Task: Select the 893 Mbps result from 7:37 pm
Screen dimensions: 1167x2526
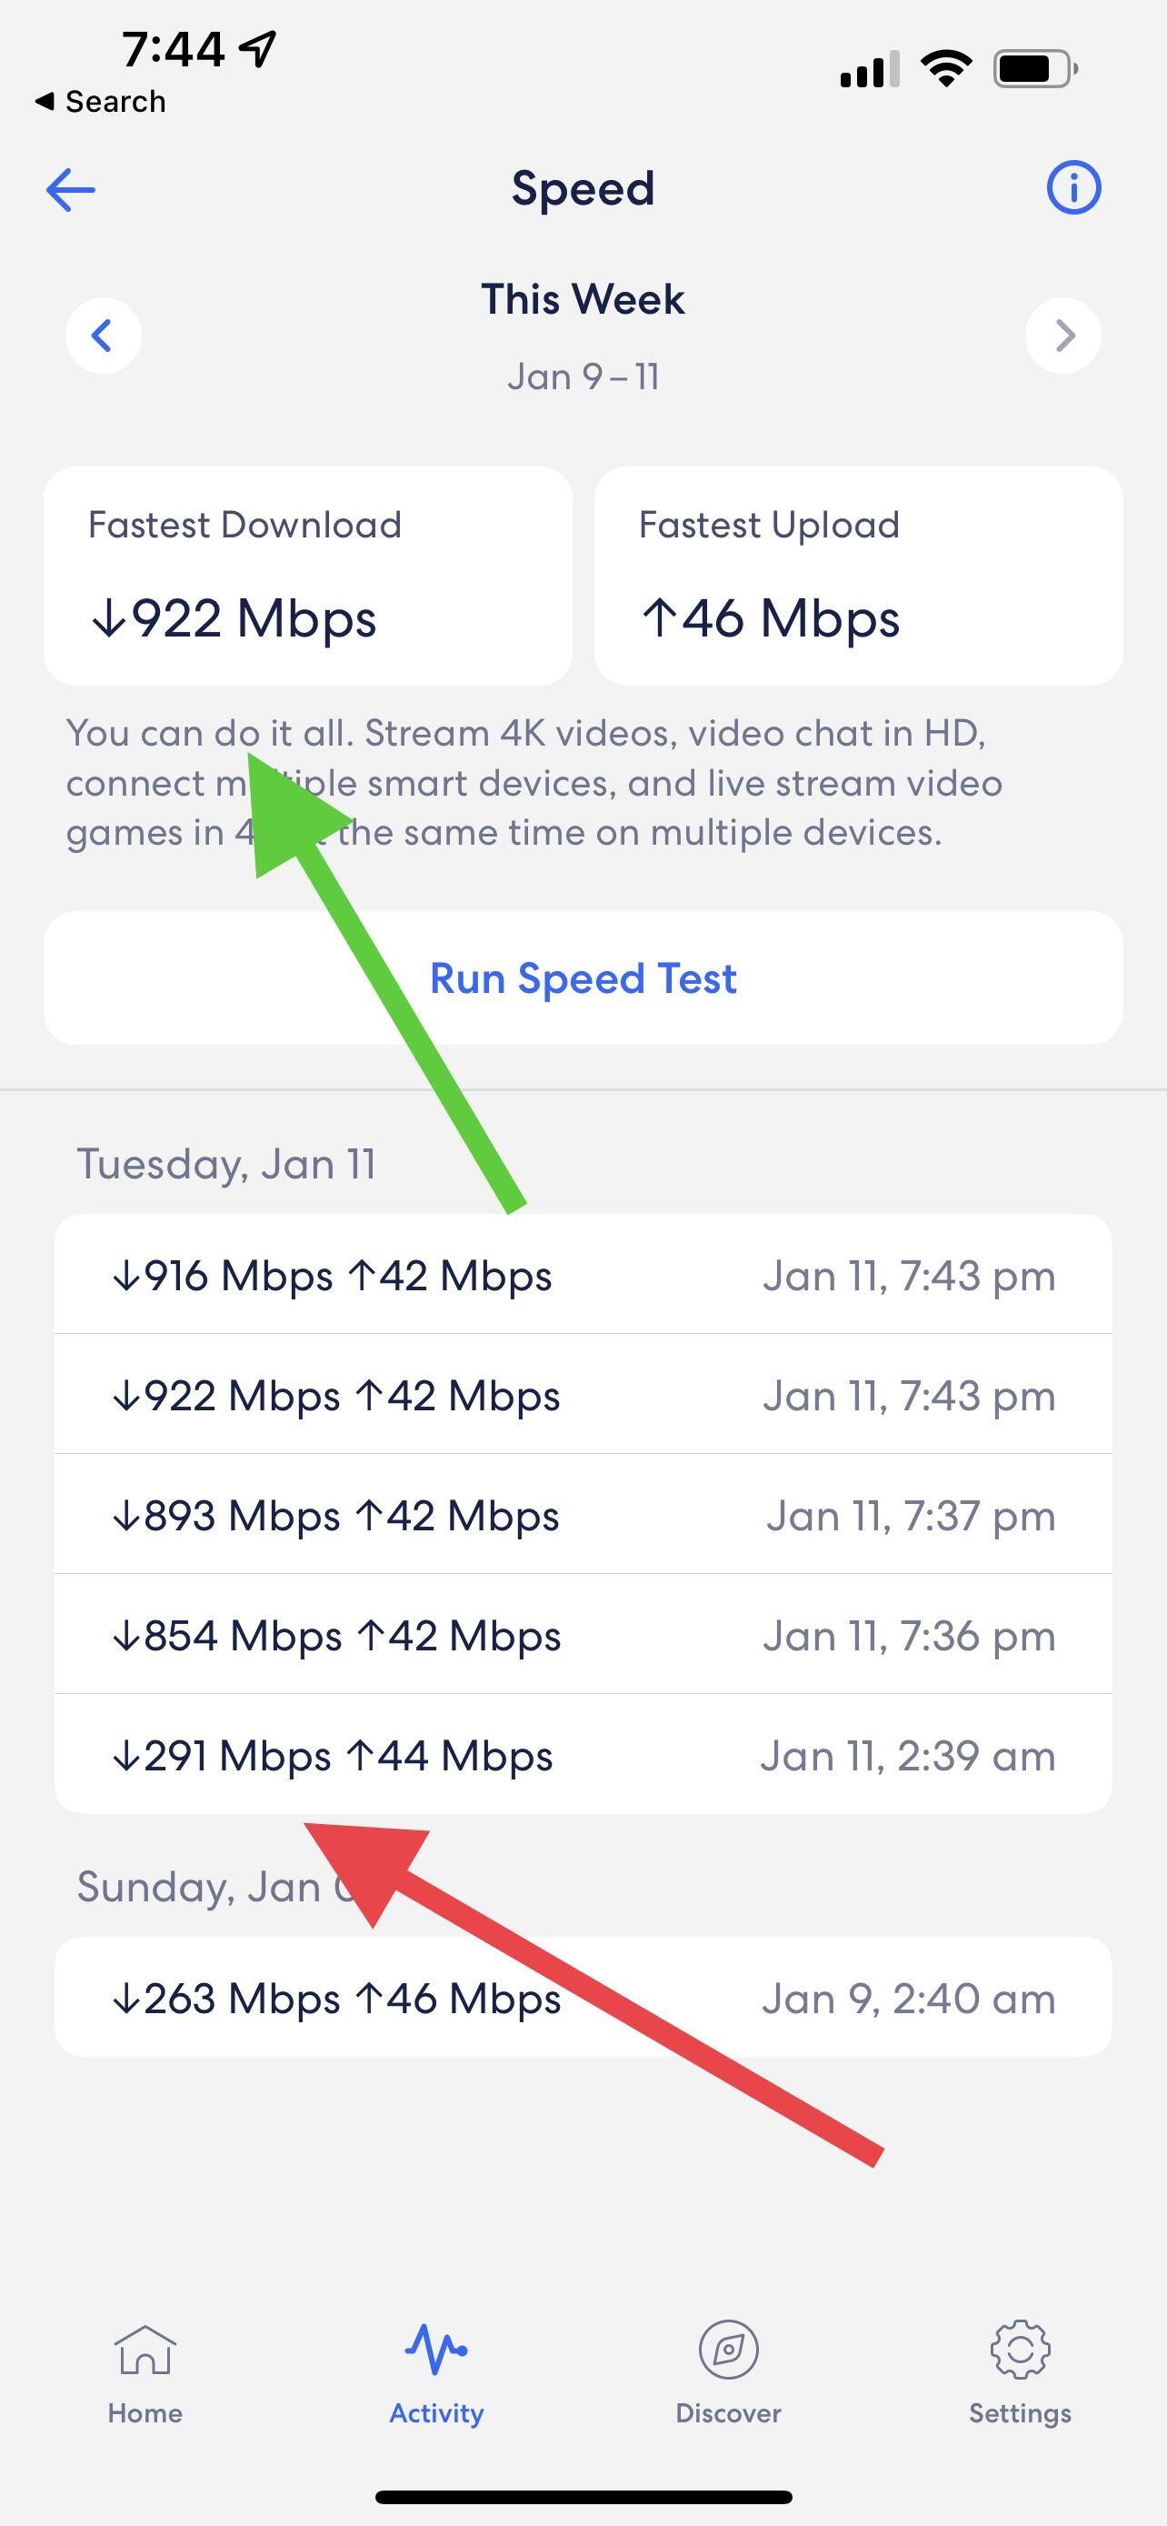Action: point(583,1515)
